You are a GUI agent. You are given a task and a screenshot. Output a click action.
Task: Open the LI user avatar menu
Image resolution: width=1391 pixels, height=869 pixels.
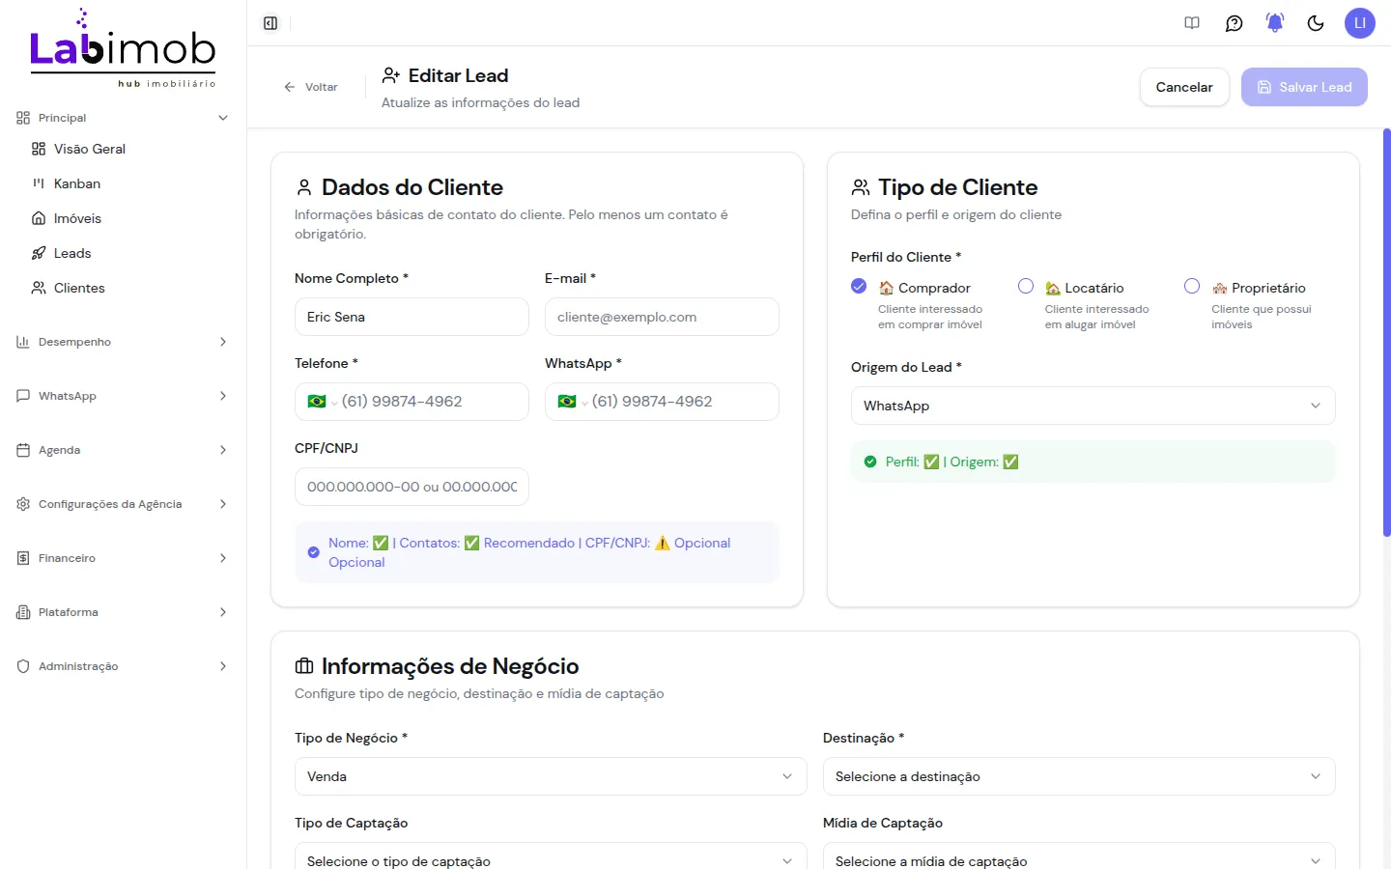tap(1359, 23)
